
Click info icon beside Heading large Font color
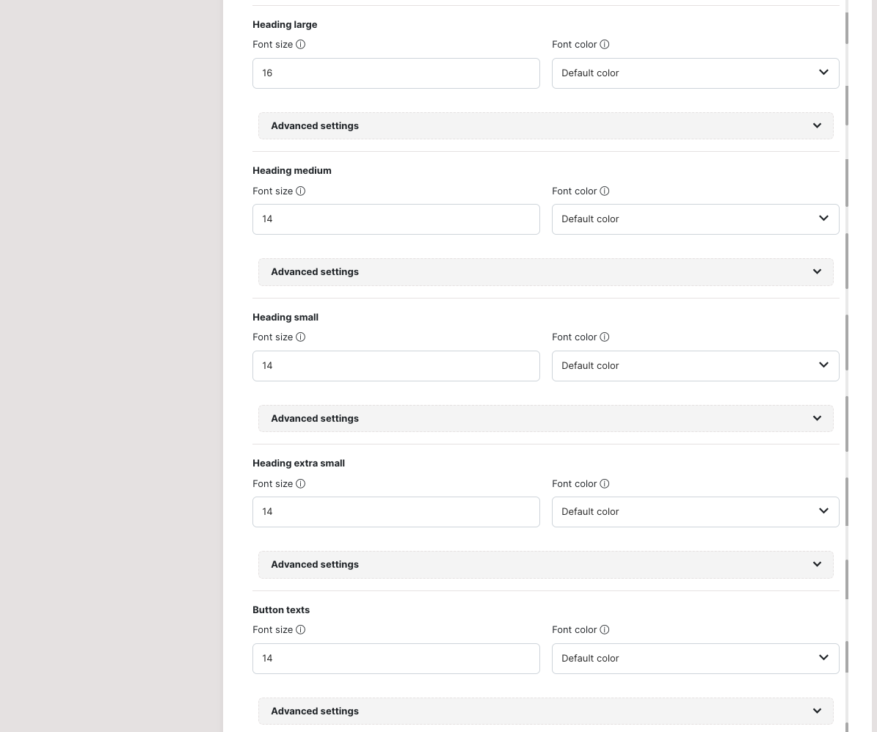click(x=604, y=45)
